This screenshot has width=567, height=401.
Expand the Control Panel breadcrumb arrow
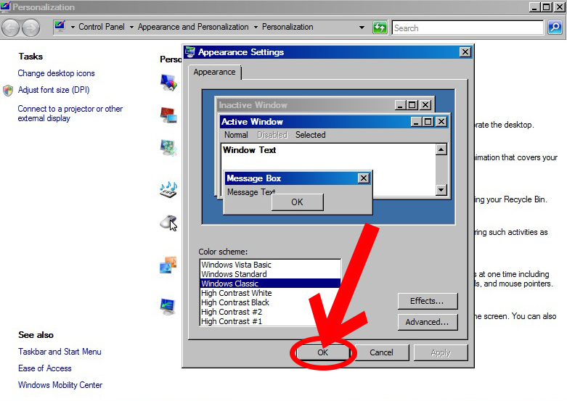click(131, 27)
